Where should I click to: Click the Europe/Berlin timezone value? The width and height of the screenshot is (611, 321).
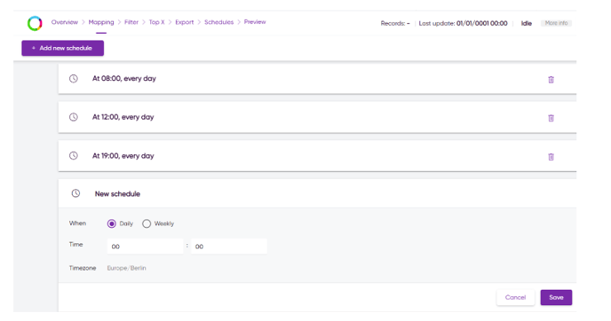tap(127, 268)
